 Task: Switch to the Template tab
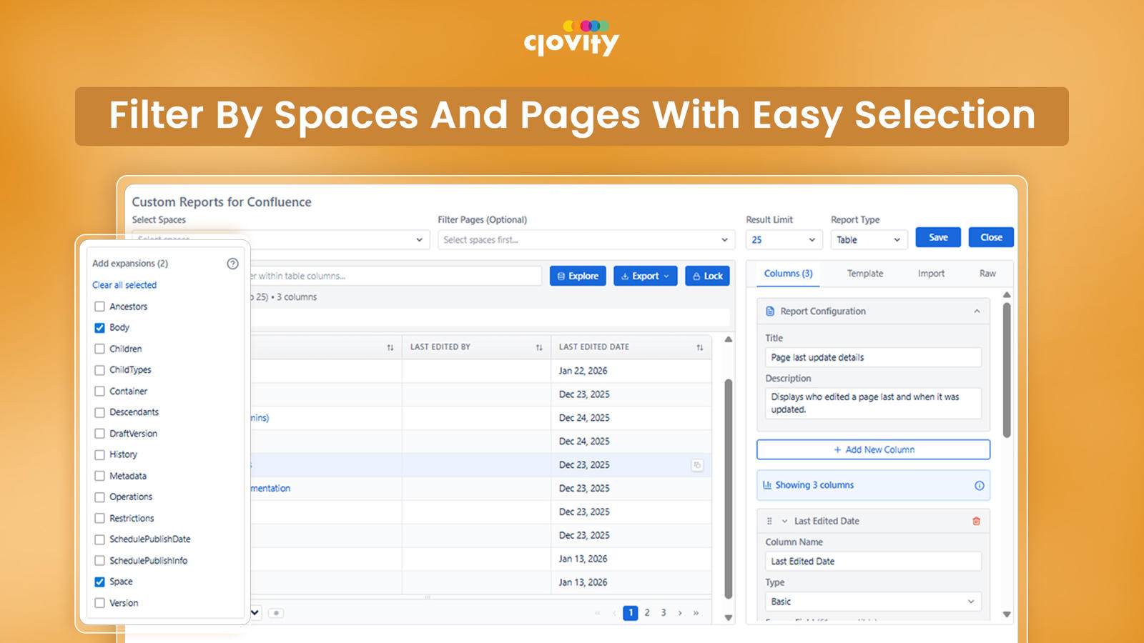click(x=865, y=274)
